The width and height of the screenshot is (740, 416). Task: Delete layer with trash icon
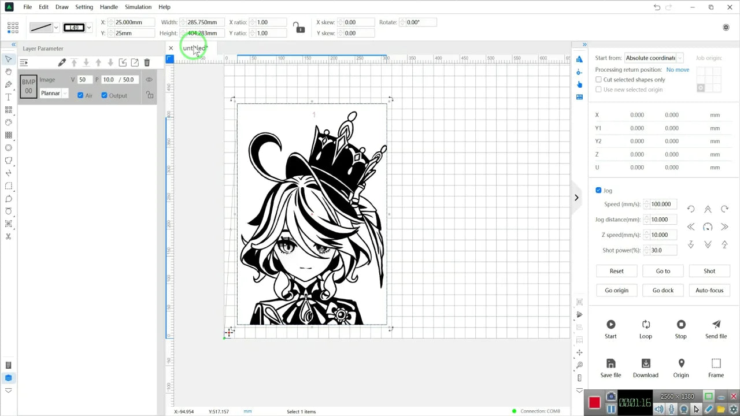coord(147,62)
